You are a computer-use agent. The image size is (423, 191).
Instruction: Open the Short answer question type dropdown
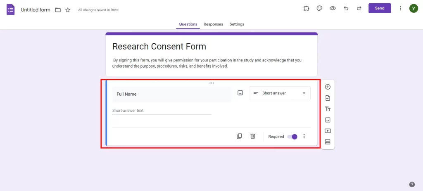280,93
